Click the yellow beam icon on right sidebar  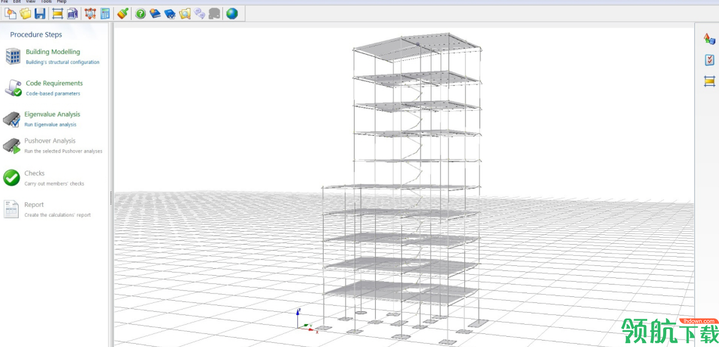[709, 82]
